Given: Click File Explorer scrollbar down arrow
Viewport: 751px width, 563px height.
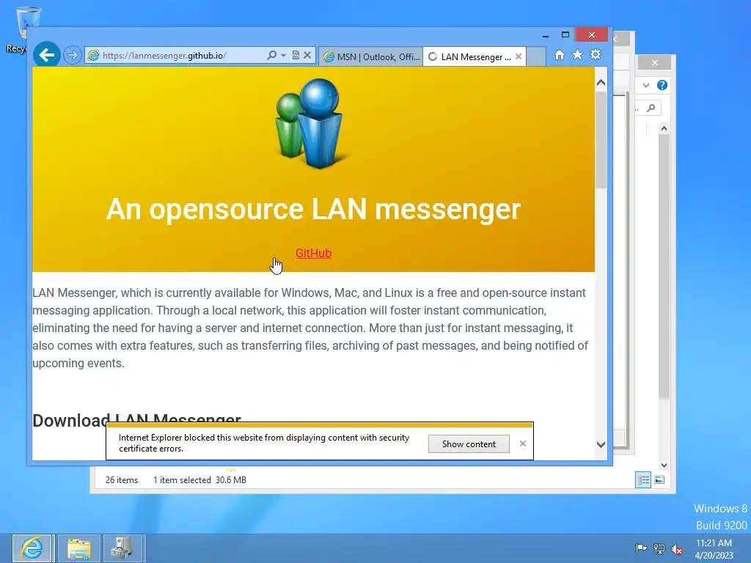Looking at the screenshot, I should tap(664, 466).
